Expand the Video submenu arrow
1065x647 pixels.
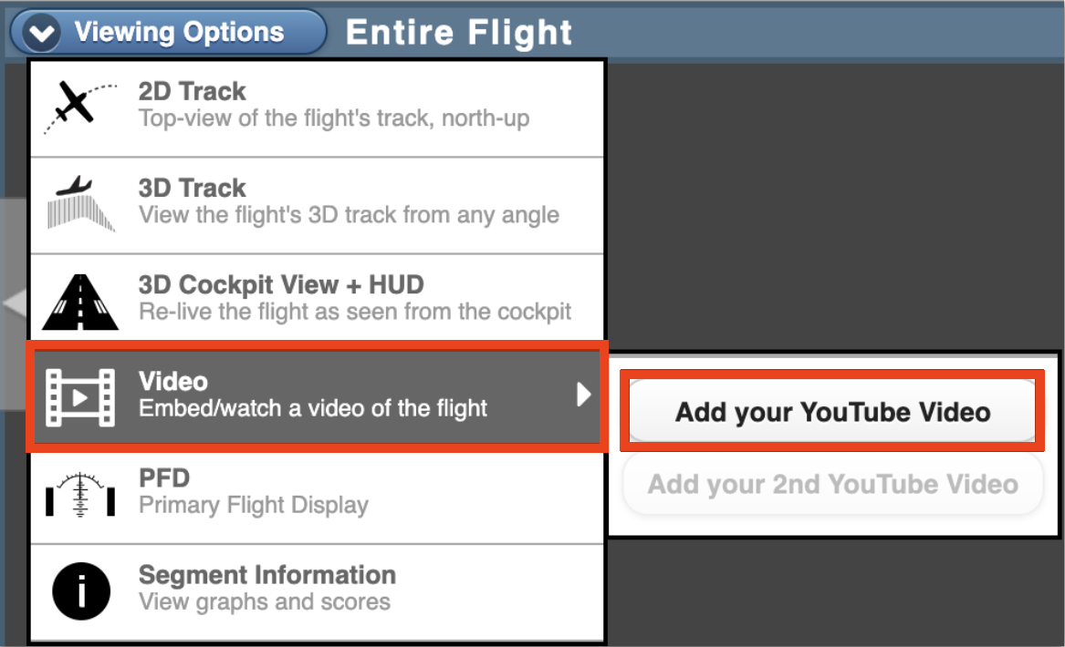(583, 394)
